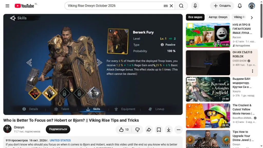Open the Orexyn channel avatar
The image size is (263, 148).
pos(7,129)
